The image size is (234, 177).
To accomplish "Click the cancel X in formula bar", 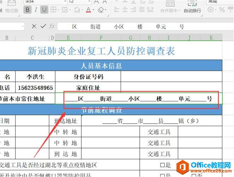I will (x=34, y=26).
